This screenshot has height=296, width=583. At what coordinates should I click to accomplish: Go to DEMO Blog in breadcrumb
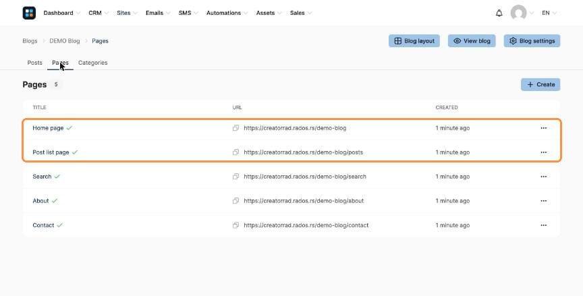pos(65,41)
